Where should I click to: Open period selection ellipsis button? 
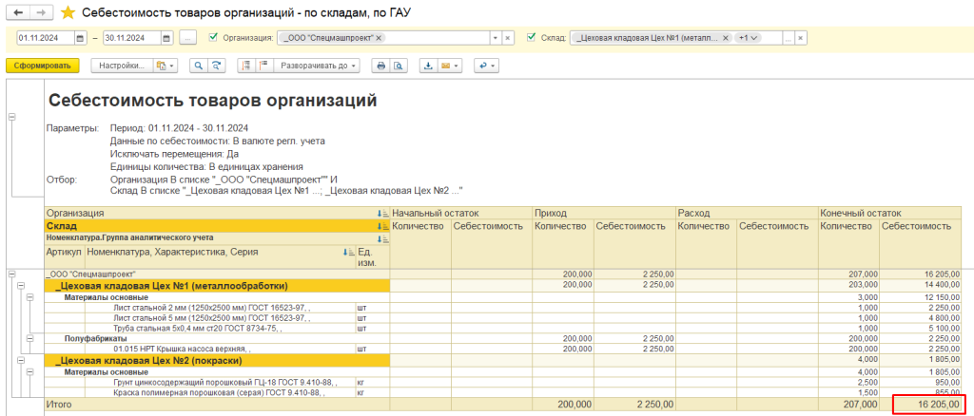coord(188,38)
